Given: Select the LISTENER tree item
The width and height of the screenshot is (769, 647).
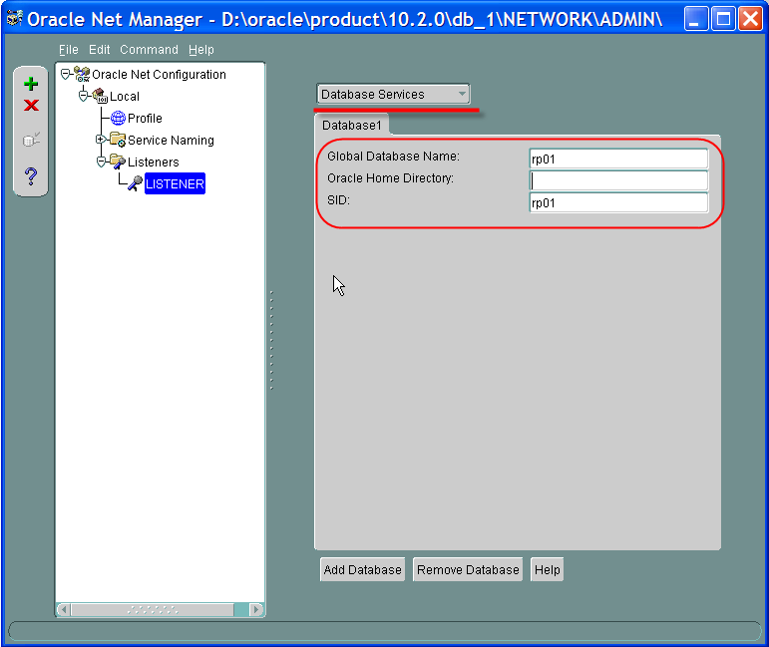Looking at the screenshot, I should point(175,183).
